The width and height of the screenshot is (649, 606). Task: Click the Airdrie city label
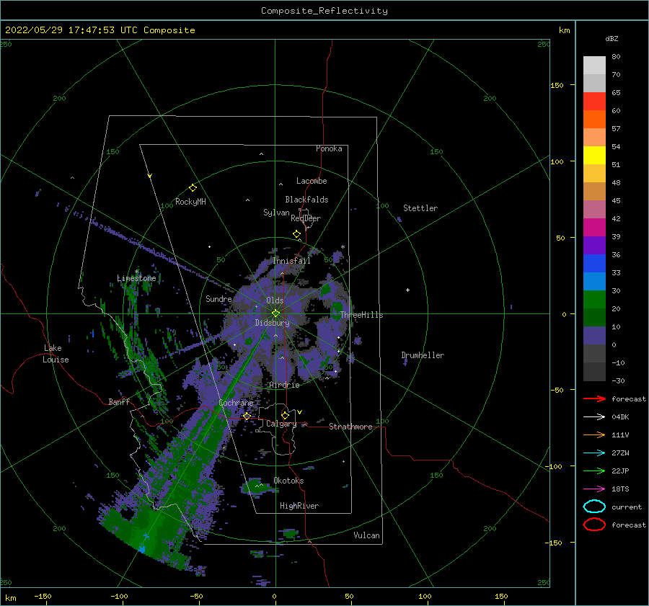[x=284, y=385]
